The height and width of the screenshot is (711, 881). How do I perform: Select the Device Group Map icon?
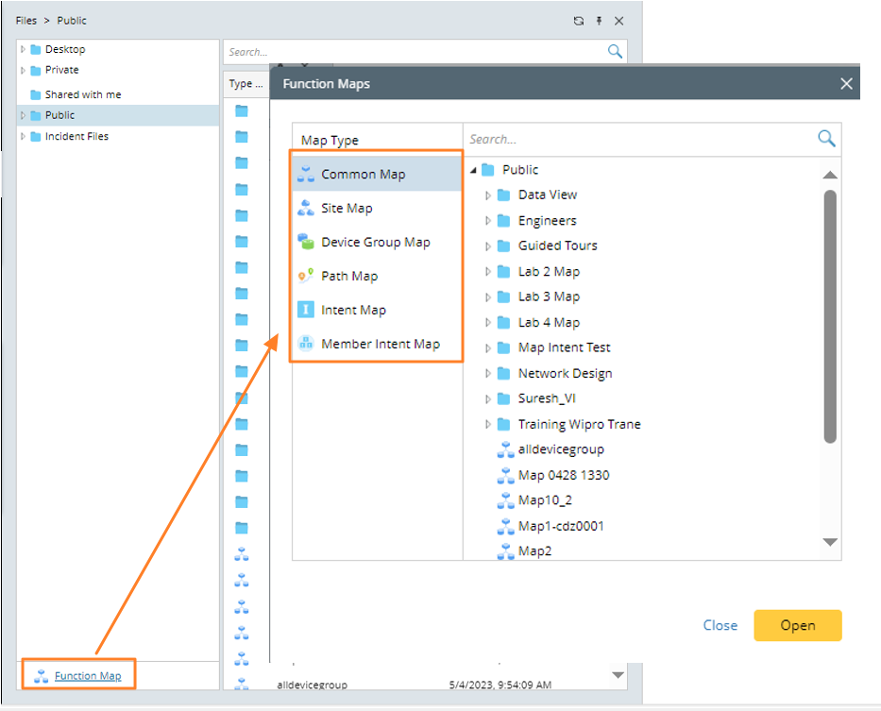point(305,242)
